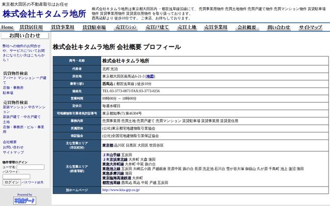Image resolution: width=330 pixels, height=206 pixels.
Task: Open the 売買戸建て navigation tab
Action: (157, 27)
